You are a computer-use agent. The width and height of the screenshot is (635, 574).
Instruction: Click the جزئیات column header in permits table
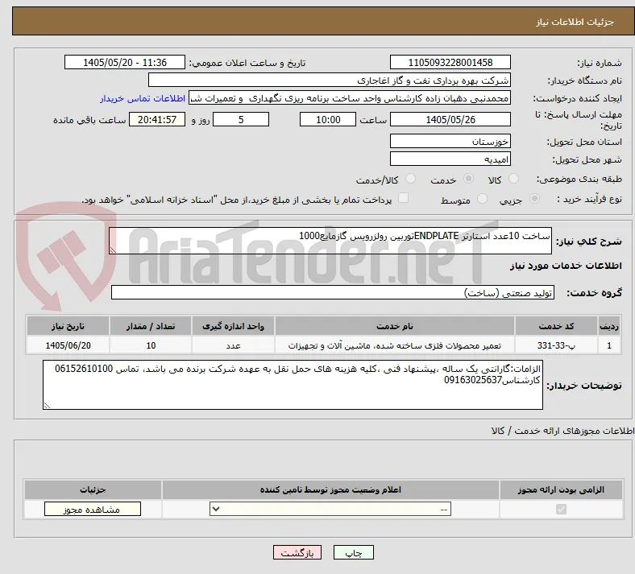pyautogui.click(x=93, y=489)
